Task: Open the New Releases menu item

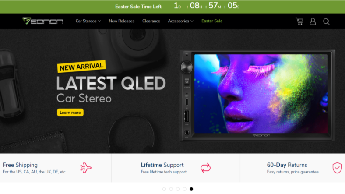Action: pyautogui.click(x=121, y=21)
